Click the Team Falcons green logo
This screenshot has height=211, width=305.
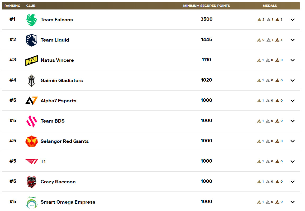(32, 20)
